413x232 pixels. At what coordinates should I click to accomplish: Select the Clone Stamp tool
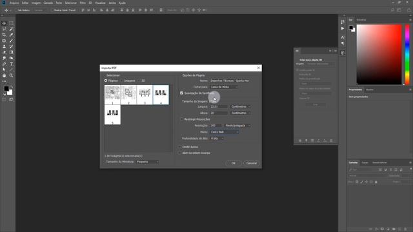[4, 46]
